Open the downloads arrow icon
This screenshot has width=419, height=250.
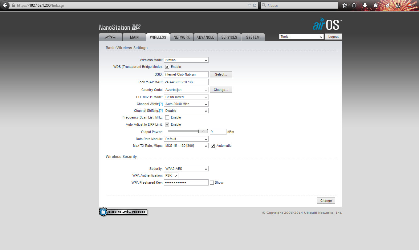point(365,6)
